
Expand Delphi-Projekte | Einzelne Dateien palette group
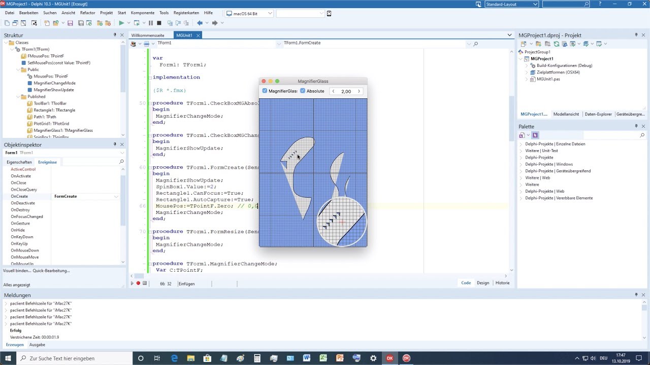tap(521, 144)
